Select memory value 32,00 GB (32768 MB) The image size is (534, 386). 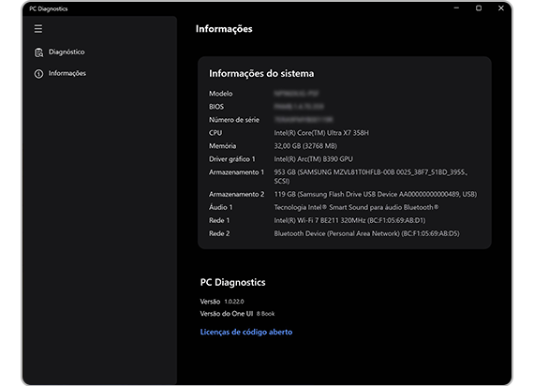(x=305, y=146)
